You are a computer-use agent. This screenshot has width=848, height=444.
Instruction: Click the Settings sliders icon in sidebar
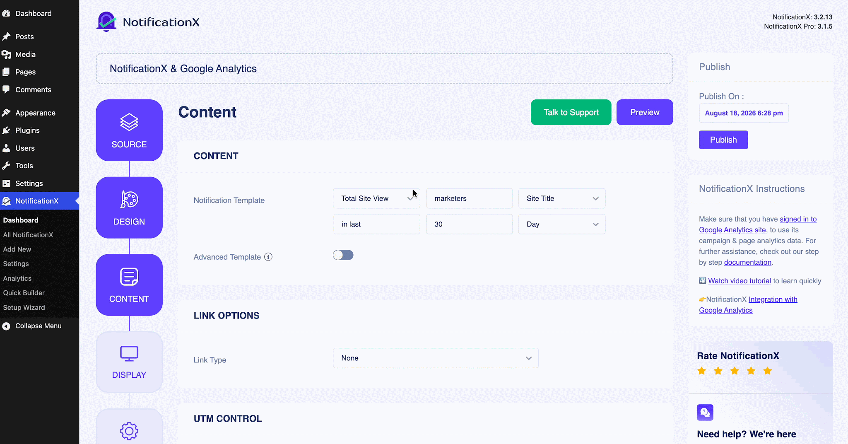coord(6,183)
